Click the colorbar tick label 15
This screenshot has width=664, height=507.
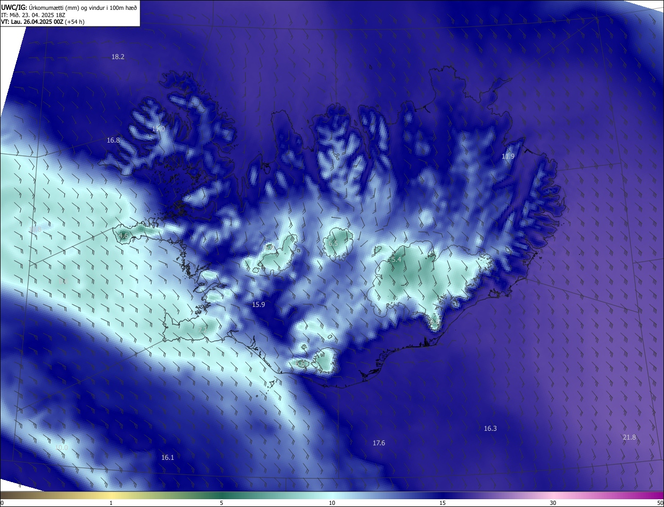pyautogui.click(x=442, y=503)
